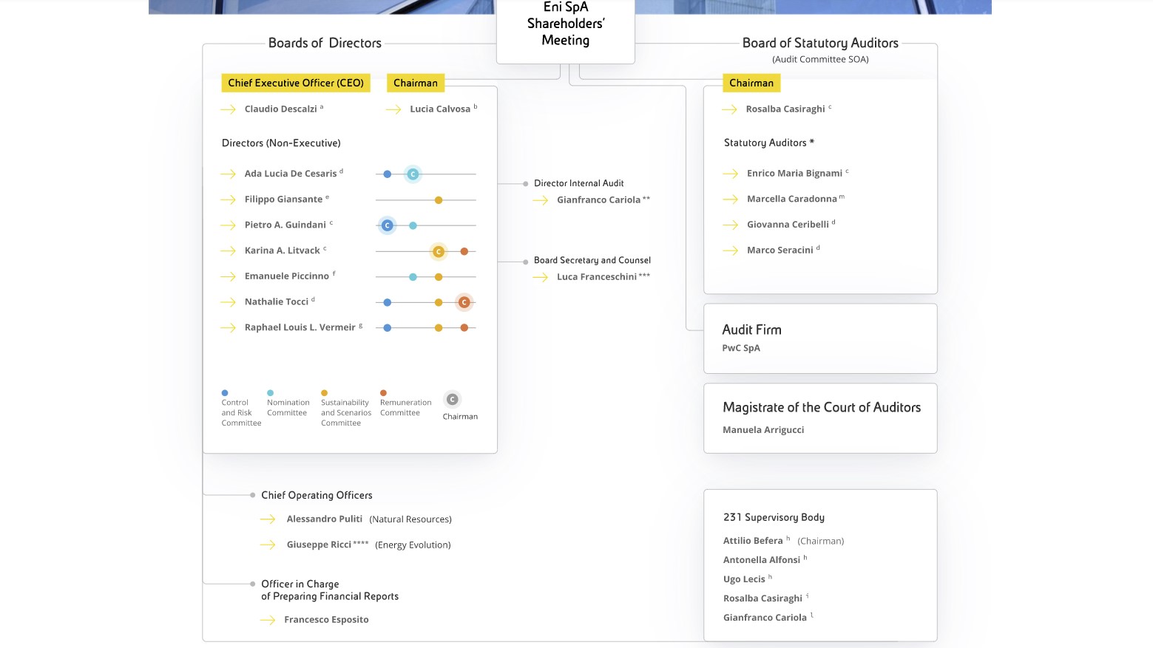Screen dimensions: 1153x648
Task: Click the blue dot in Nathalie Tocci row
Action: pos(388,302)
